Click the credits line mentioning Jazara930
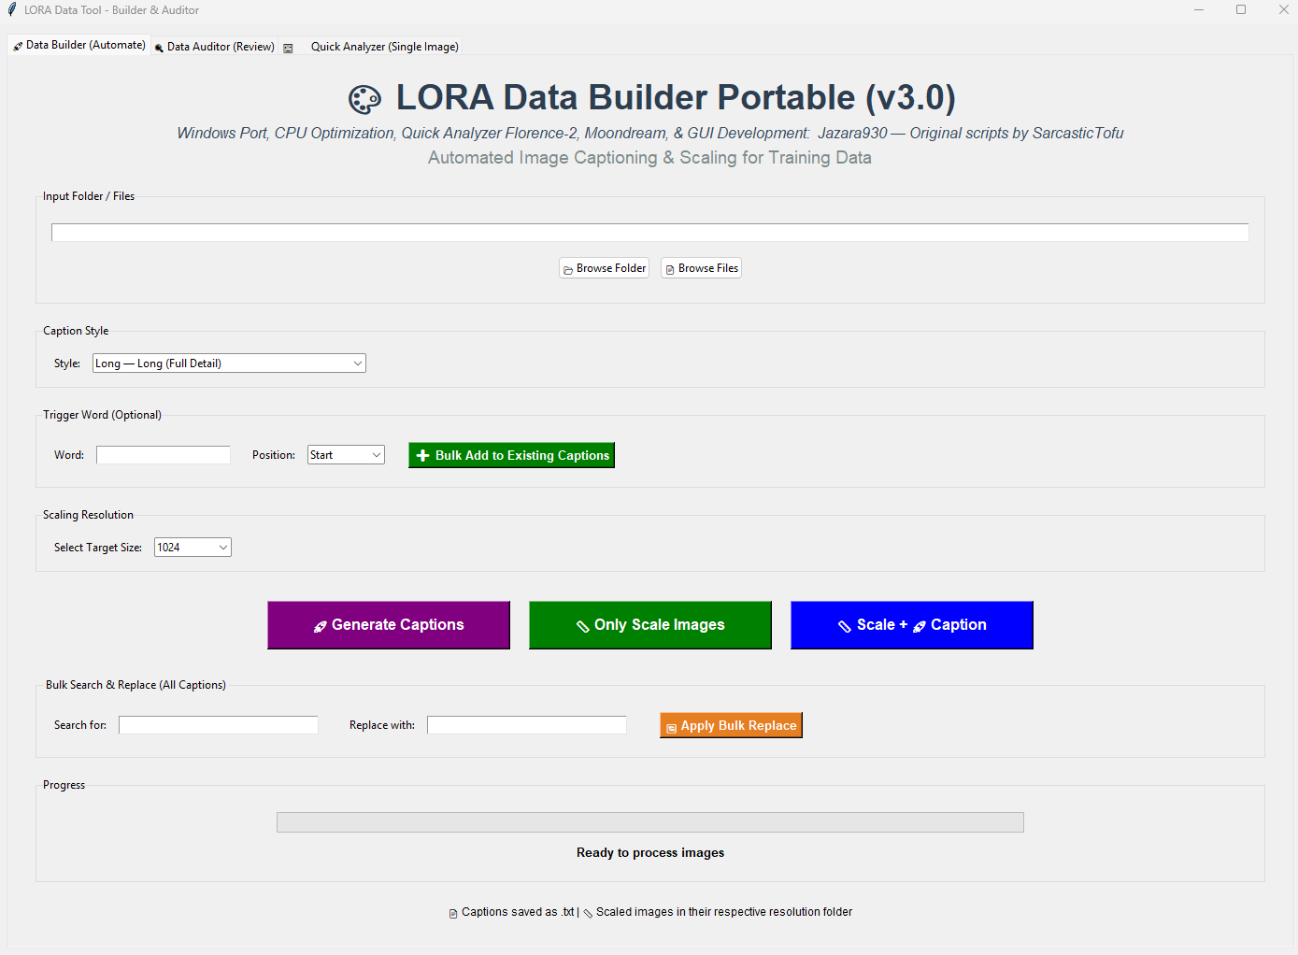Screen dimensions: 1298x955 coord(650,134)
